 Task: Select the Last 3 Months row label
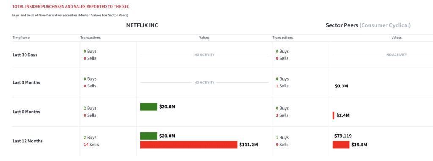(x=26, y=82)
